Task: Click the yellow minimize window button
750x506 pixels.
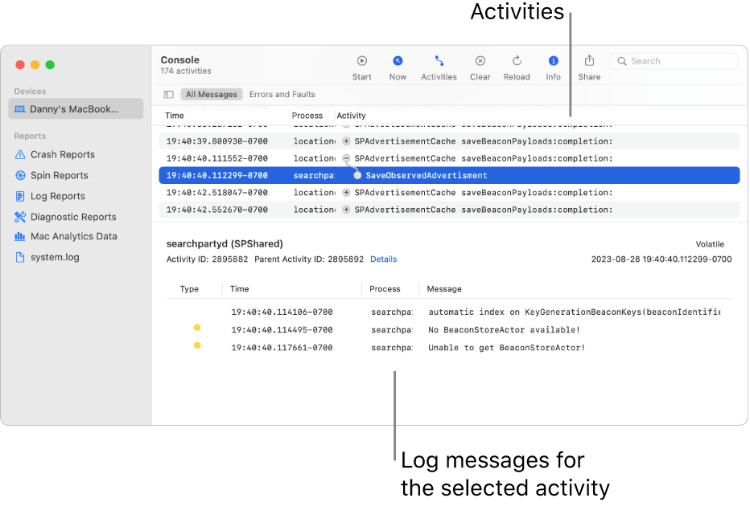Action: 35,65
